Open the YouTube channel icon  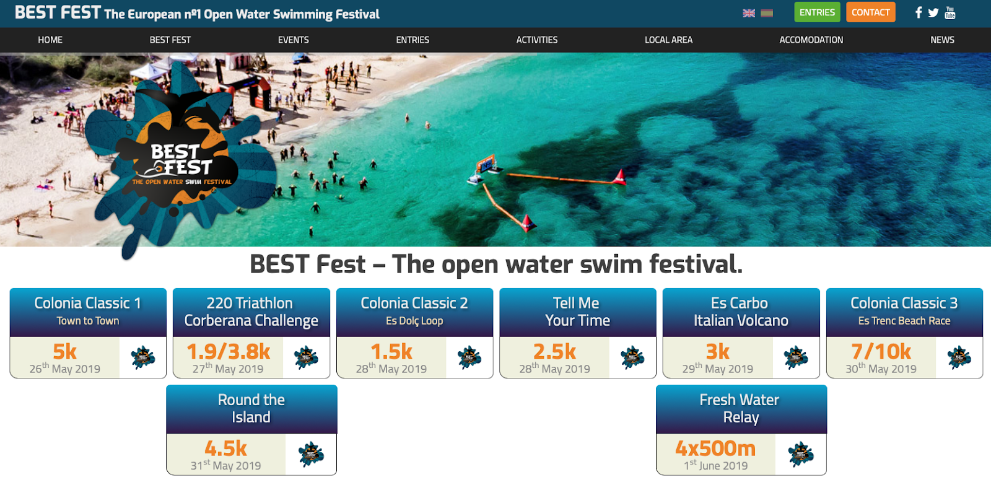pos(950,12)
